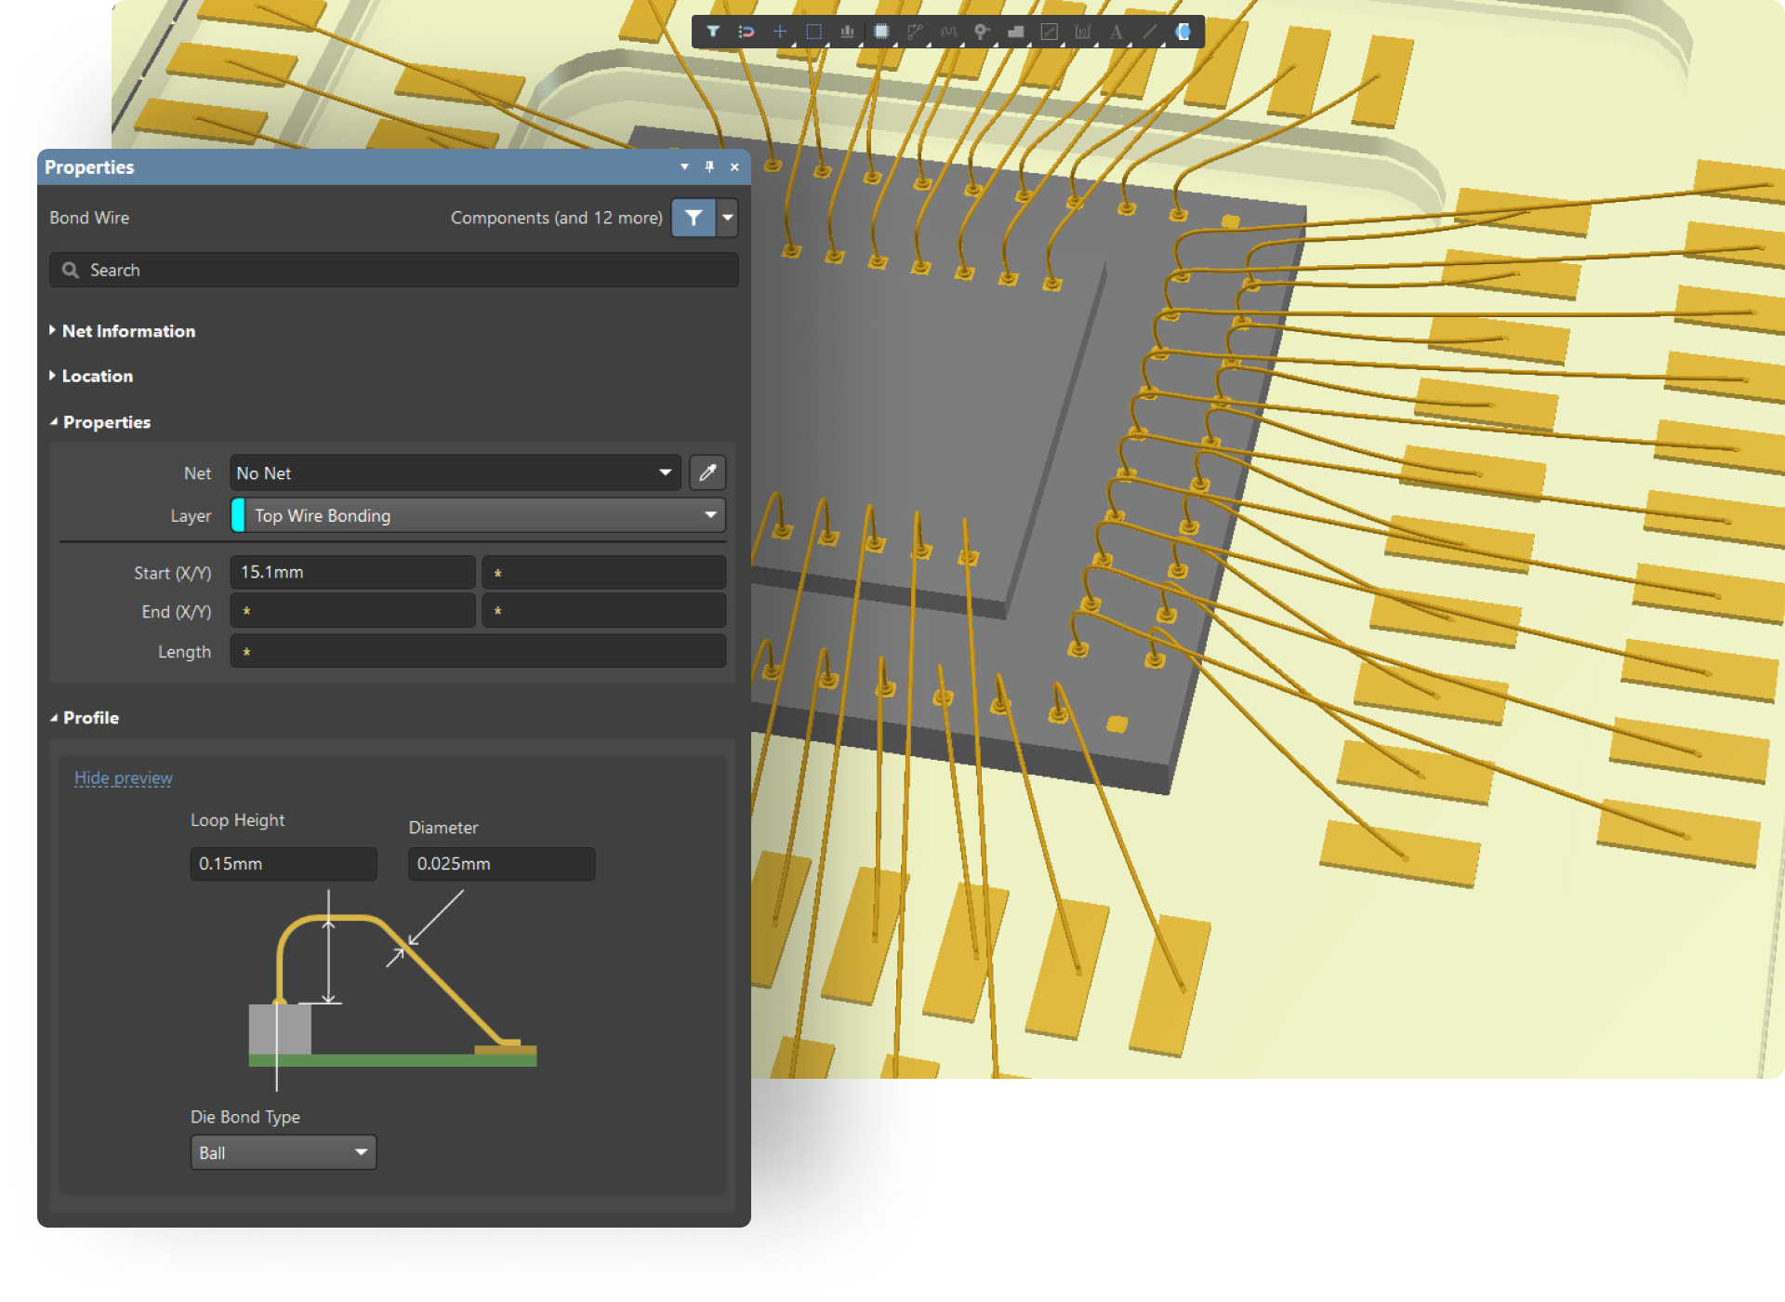Click the Loop Height 0.15mm field

click(283, 863)
